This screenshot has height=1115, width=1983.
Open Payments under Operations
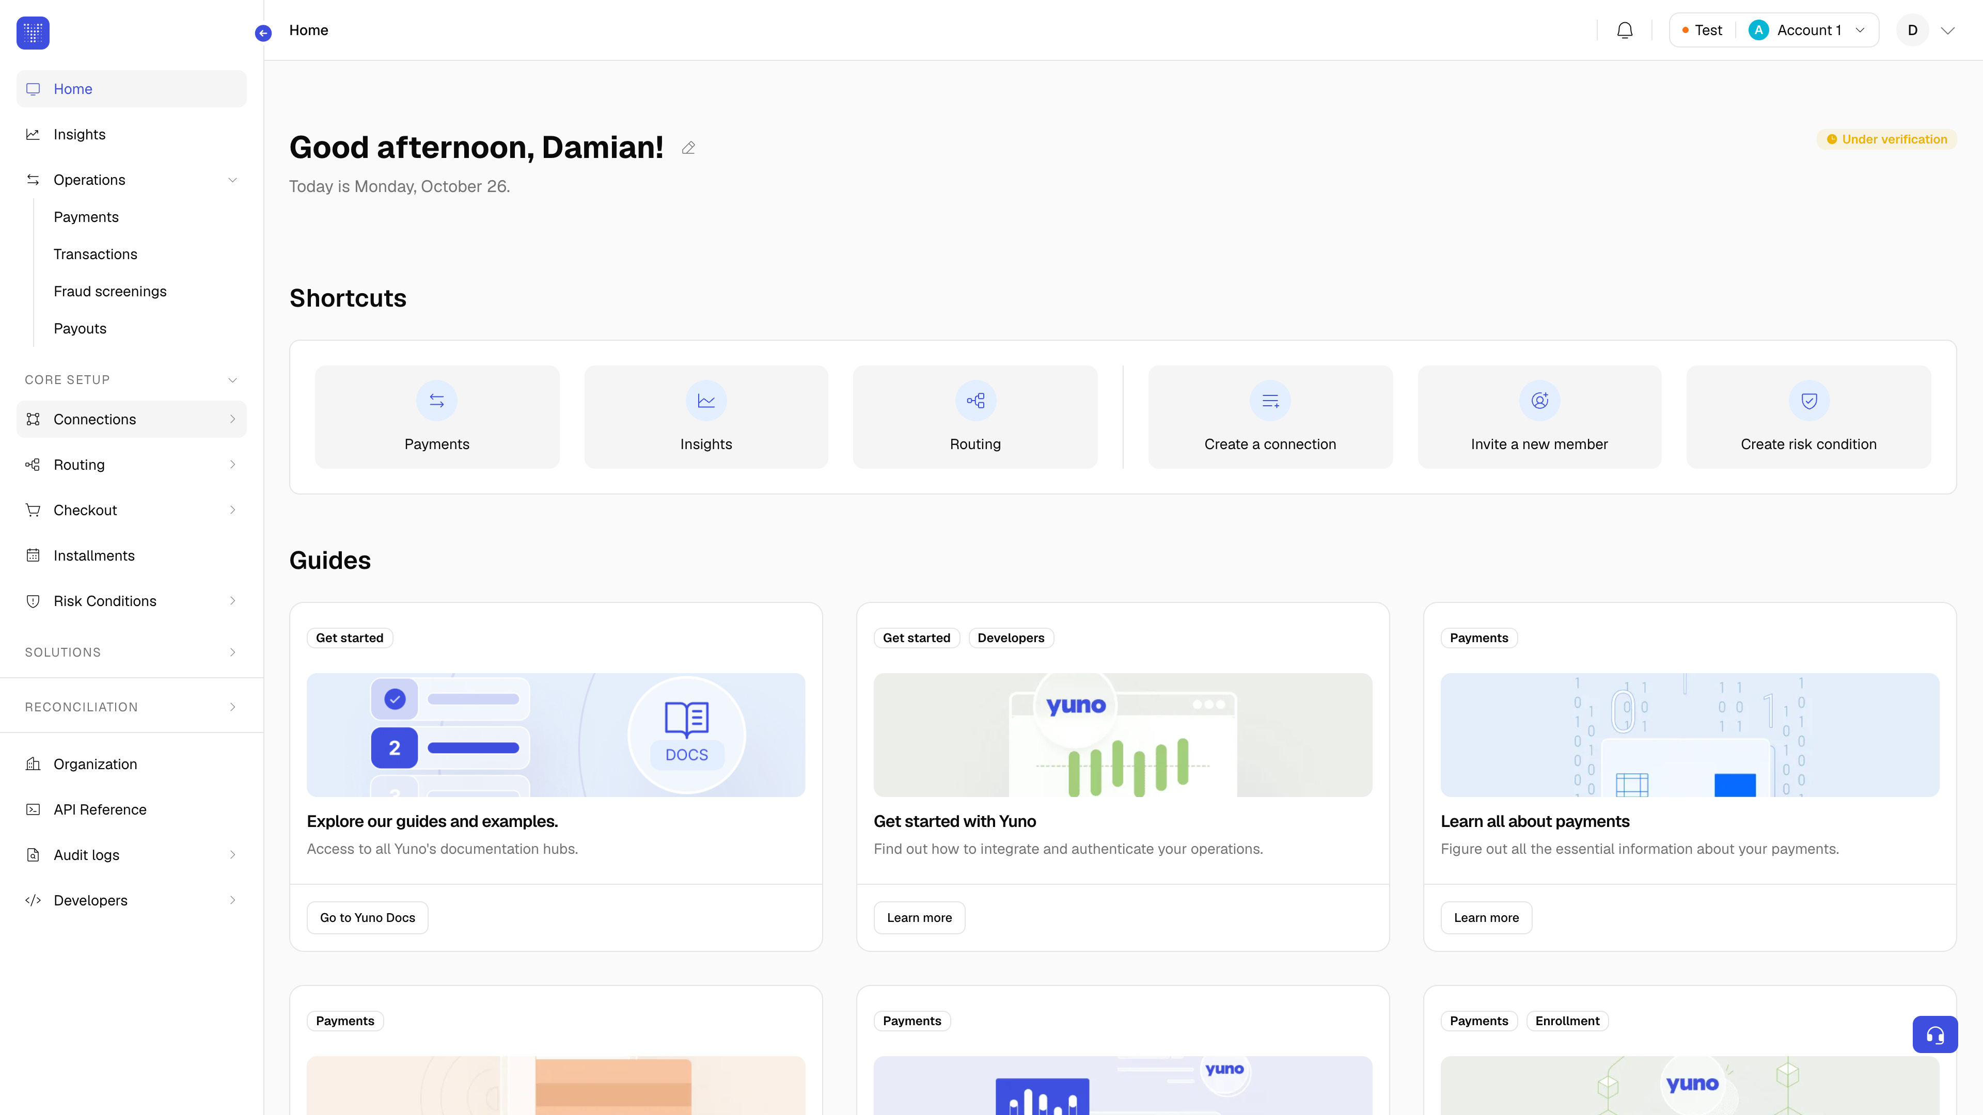pyautogui.click(x=86, y=217)
